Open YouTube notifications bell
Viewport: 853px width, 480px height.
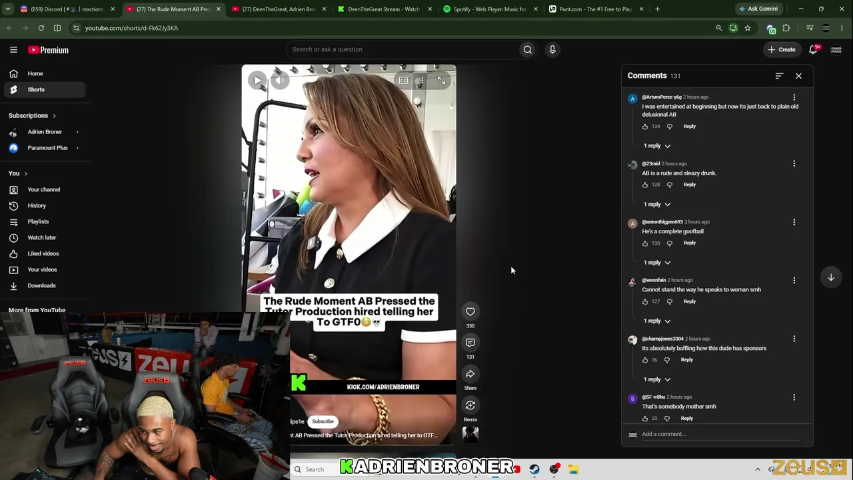(814, 49)
